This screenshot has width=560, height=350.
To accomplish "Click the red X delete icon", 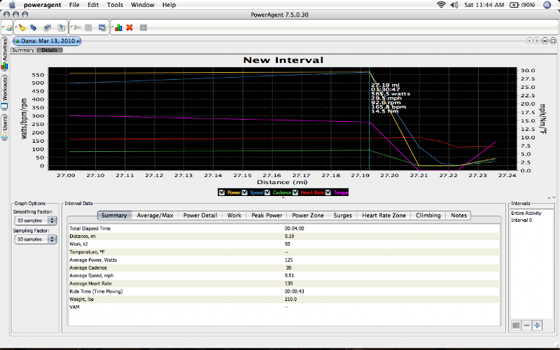I will click(129, 27).
